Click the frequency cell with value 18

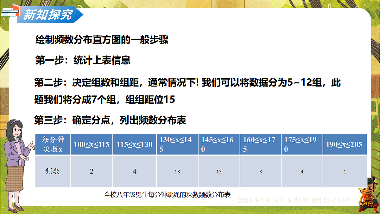tap(177, 172)
